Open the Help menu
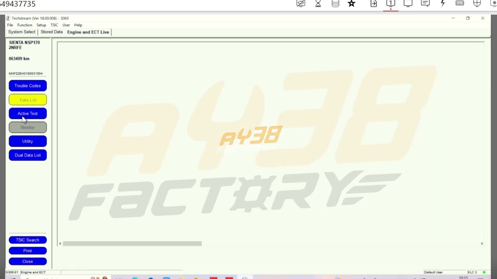 [78, 25]
